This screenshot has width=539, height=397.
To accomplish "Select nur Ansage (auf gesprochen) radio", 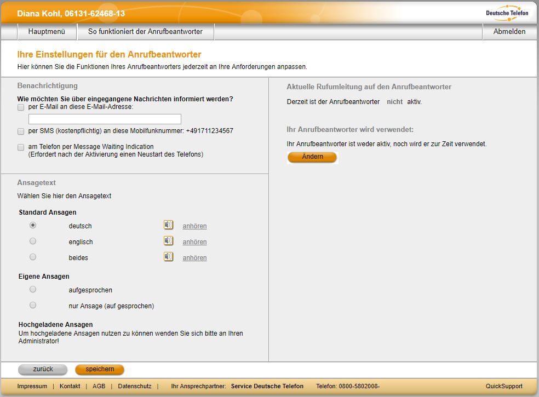I will (33, 305).
